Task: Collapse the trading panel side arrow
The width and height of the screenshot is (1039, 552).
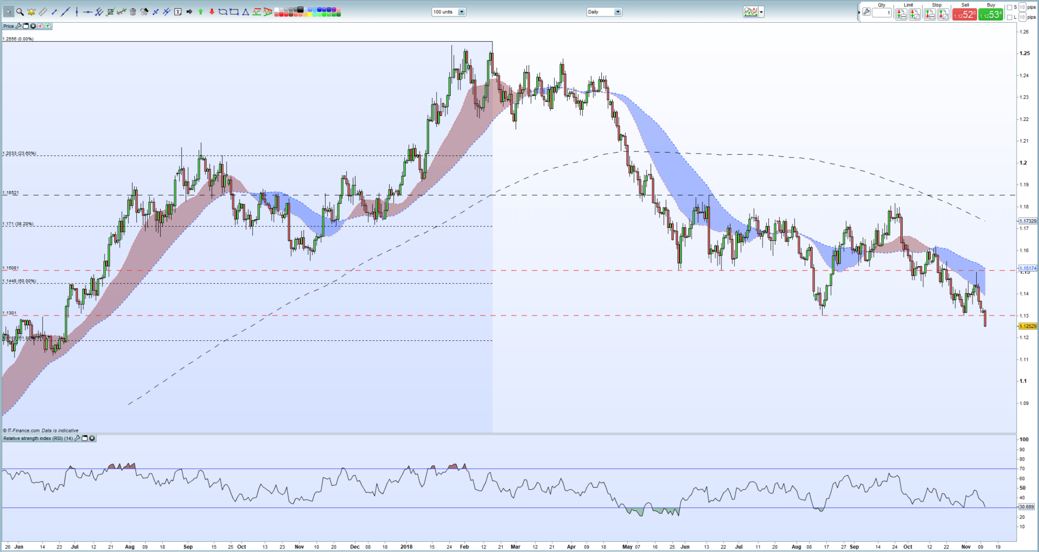Action: [x=859, y=12]
